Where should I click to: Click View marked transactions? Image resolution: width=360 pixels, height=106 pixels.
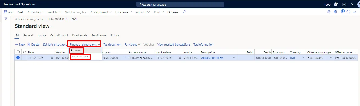click(x=174, y=45)
